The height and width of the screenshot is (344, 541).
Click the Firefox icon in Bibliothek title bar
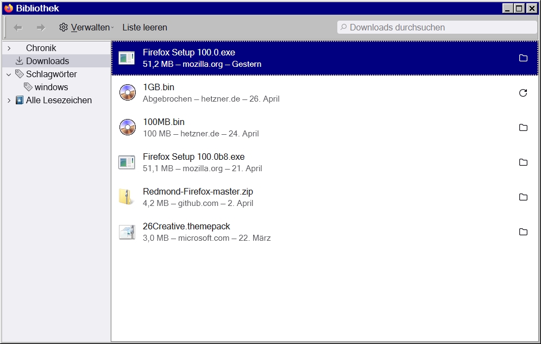click(9, 8)
